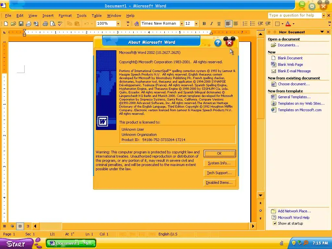Open the Border style dropdown arrow
This screenshot has width=332, height=249.
coord(282,24)
